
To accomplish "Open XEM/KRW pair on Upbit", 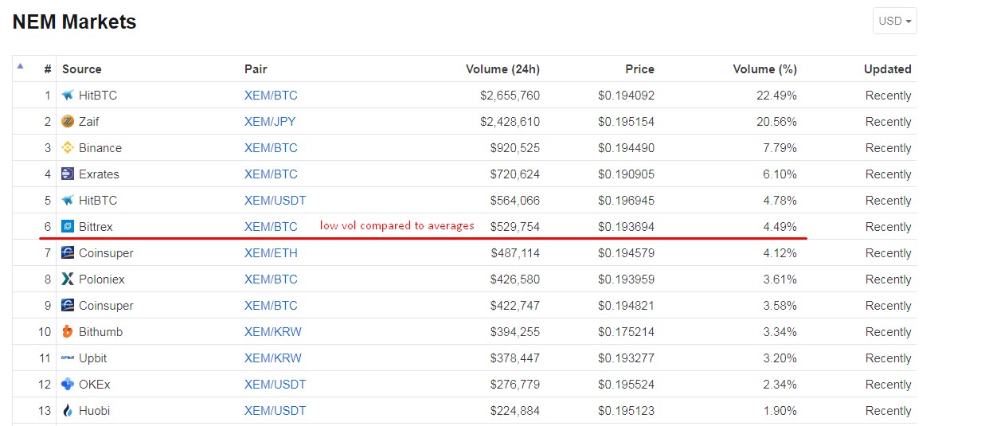I will (x=273, y=358).
